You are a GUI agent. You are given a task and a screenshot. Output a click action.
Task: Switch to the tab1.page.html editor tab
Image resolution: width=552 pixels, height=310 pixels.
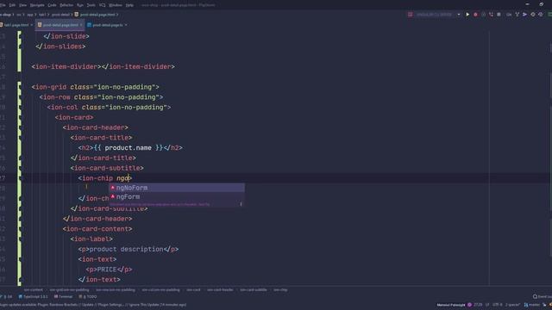pyautogui.click(x=16, y=25)
